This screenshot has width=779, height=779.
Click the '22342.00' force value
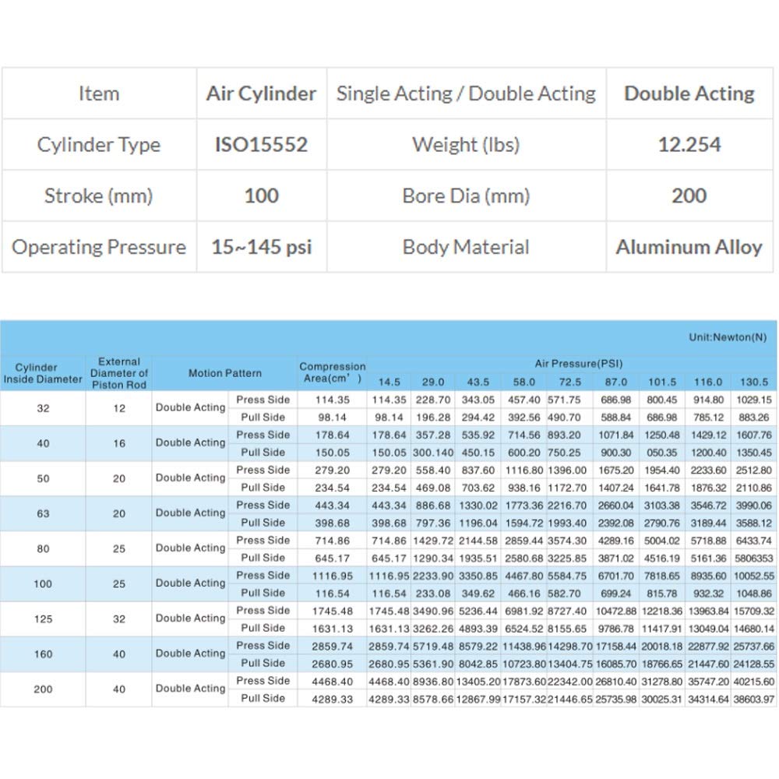pos(570,681)
